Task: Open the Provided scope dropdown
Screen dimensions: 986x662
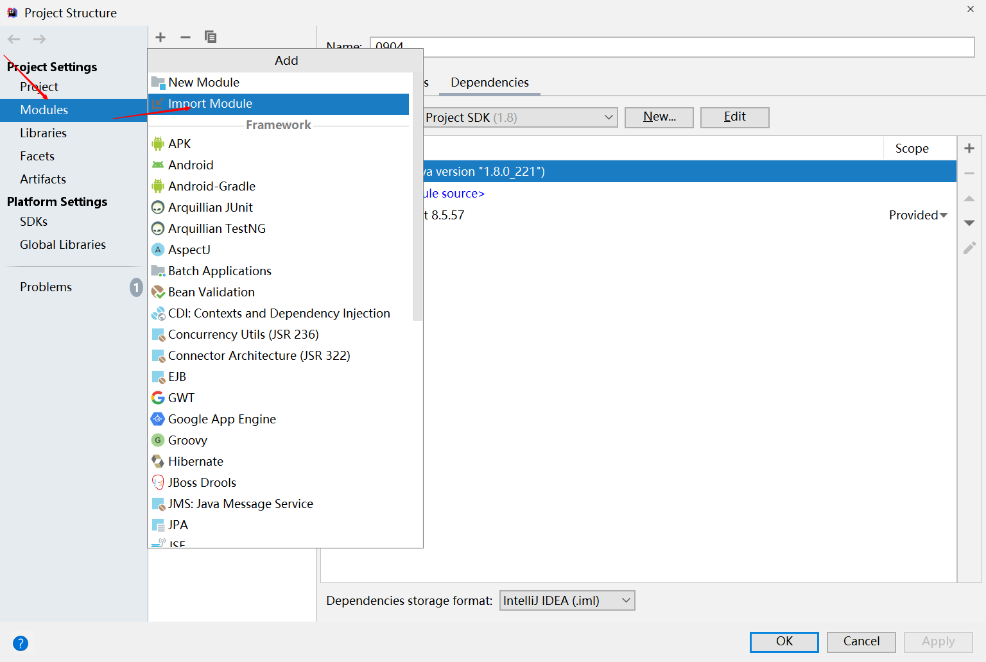Action: click(918, 215)
